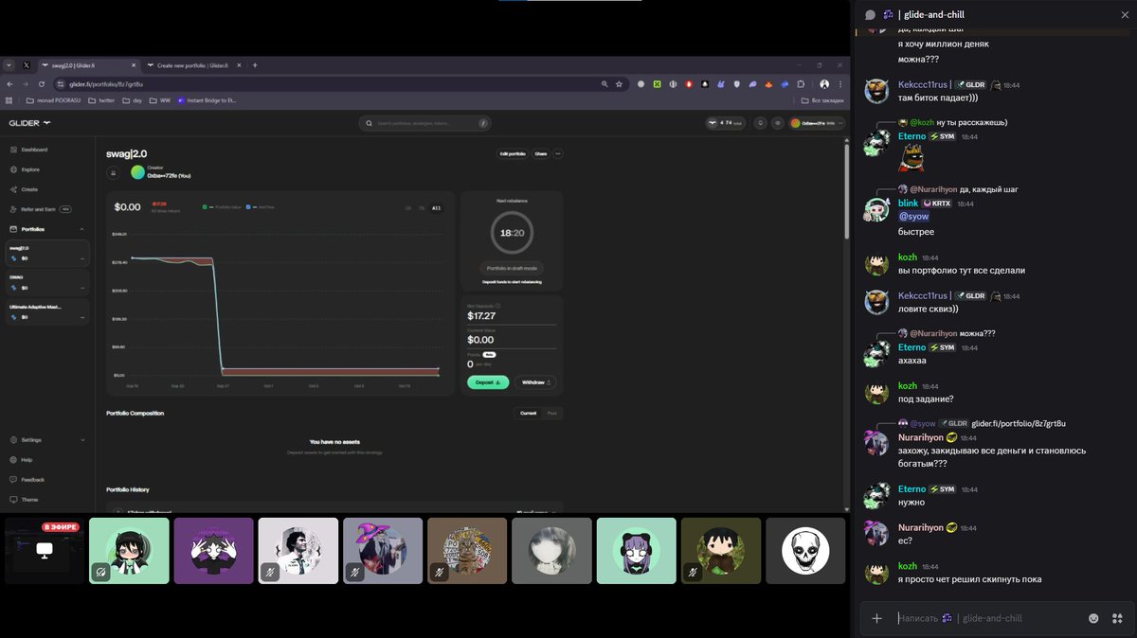
Task: Click the Glider logo
Action: [29, 123]
